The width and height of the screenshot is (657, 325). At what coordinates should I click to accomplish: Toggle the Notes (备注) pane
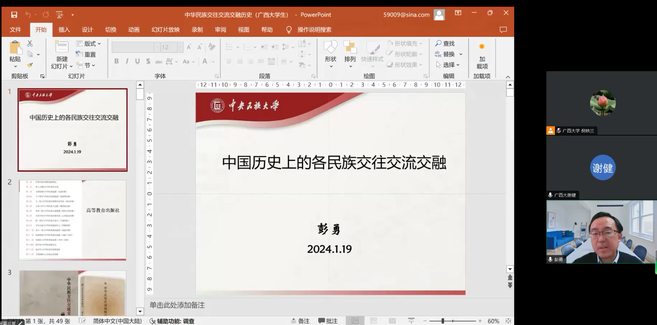300,321
